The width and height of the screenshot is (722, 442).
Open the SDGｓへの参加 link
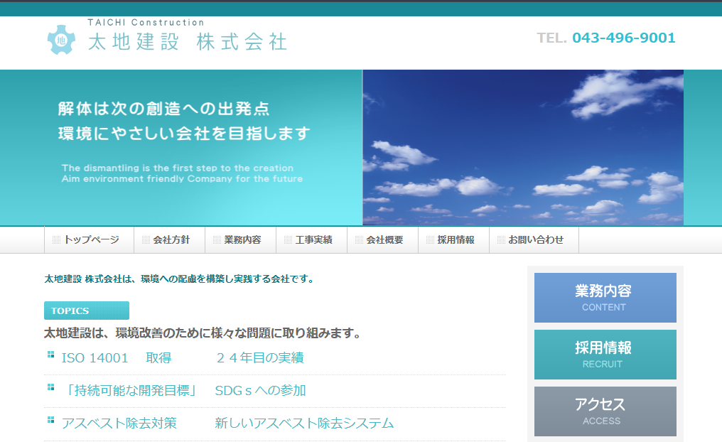coord(261,390)
